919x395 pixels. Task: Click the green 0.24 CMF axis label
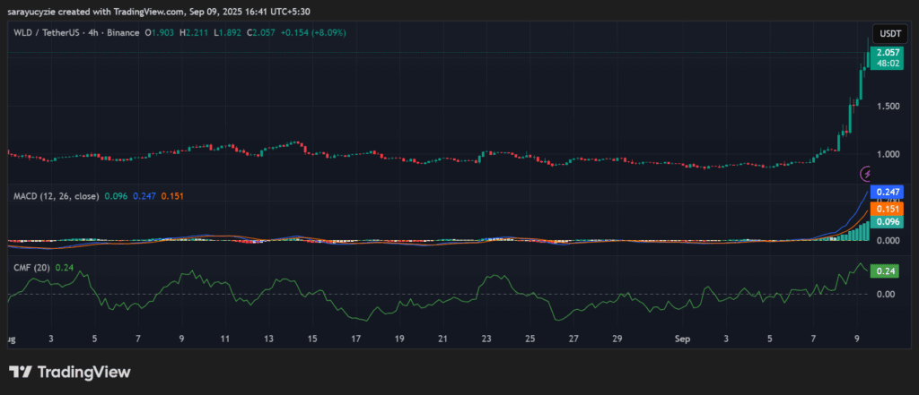(884, 270)
